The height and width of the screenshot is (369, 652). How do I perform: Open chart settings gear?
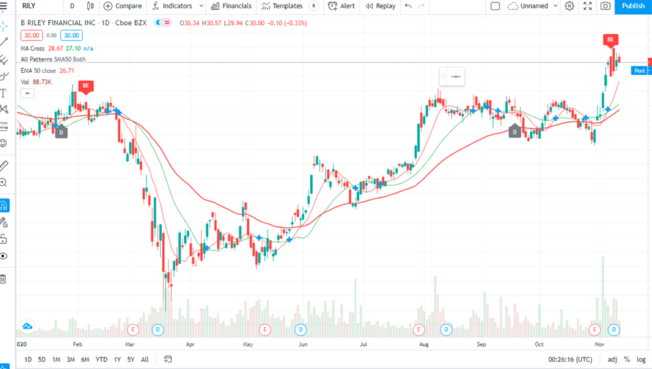pyautogui.click(x=569, y=6)
